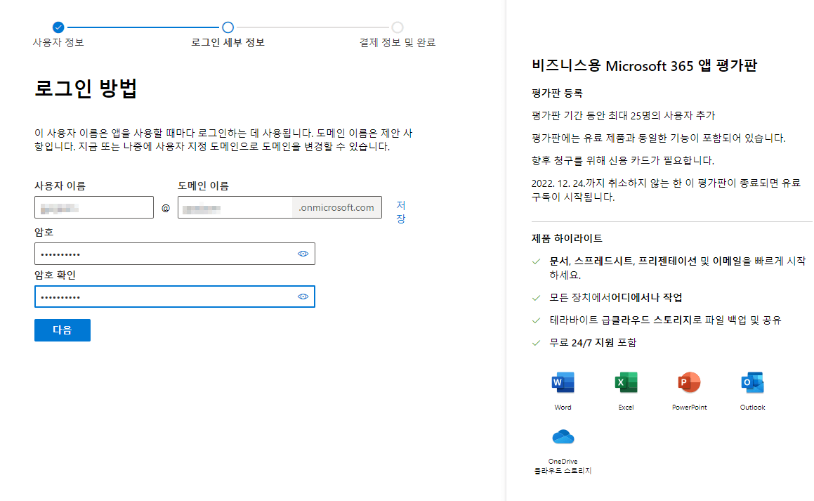Select the Excel app icon
The image size is (814, 501).
click(x=625, y=383)
